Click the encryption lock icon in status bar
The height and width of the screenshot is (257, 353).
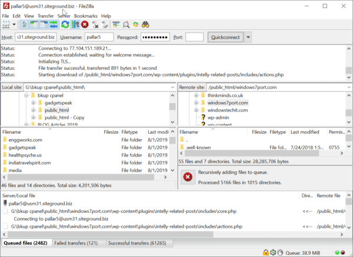click(266, 252)
